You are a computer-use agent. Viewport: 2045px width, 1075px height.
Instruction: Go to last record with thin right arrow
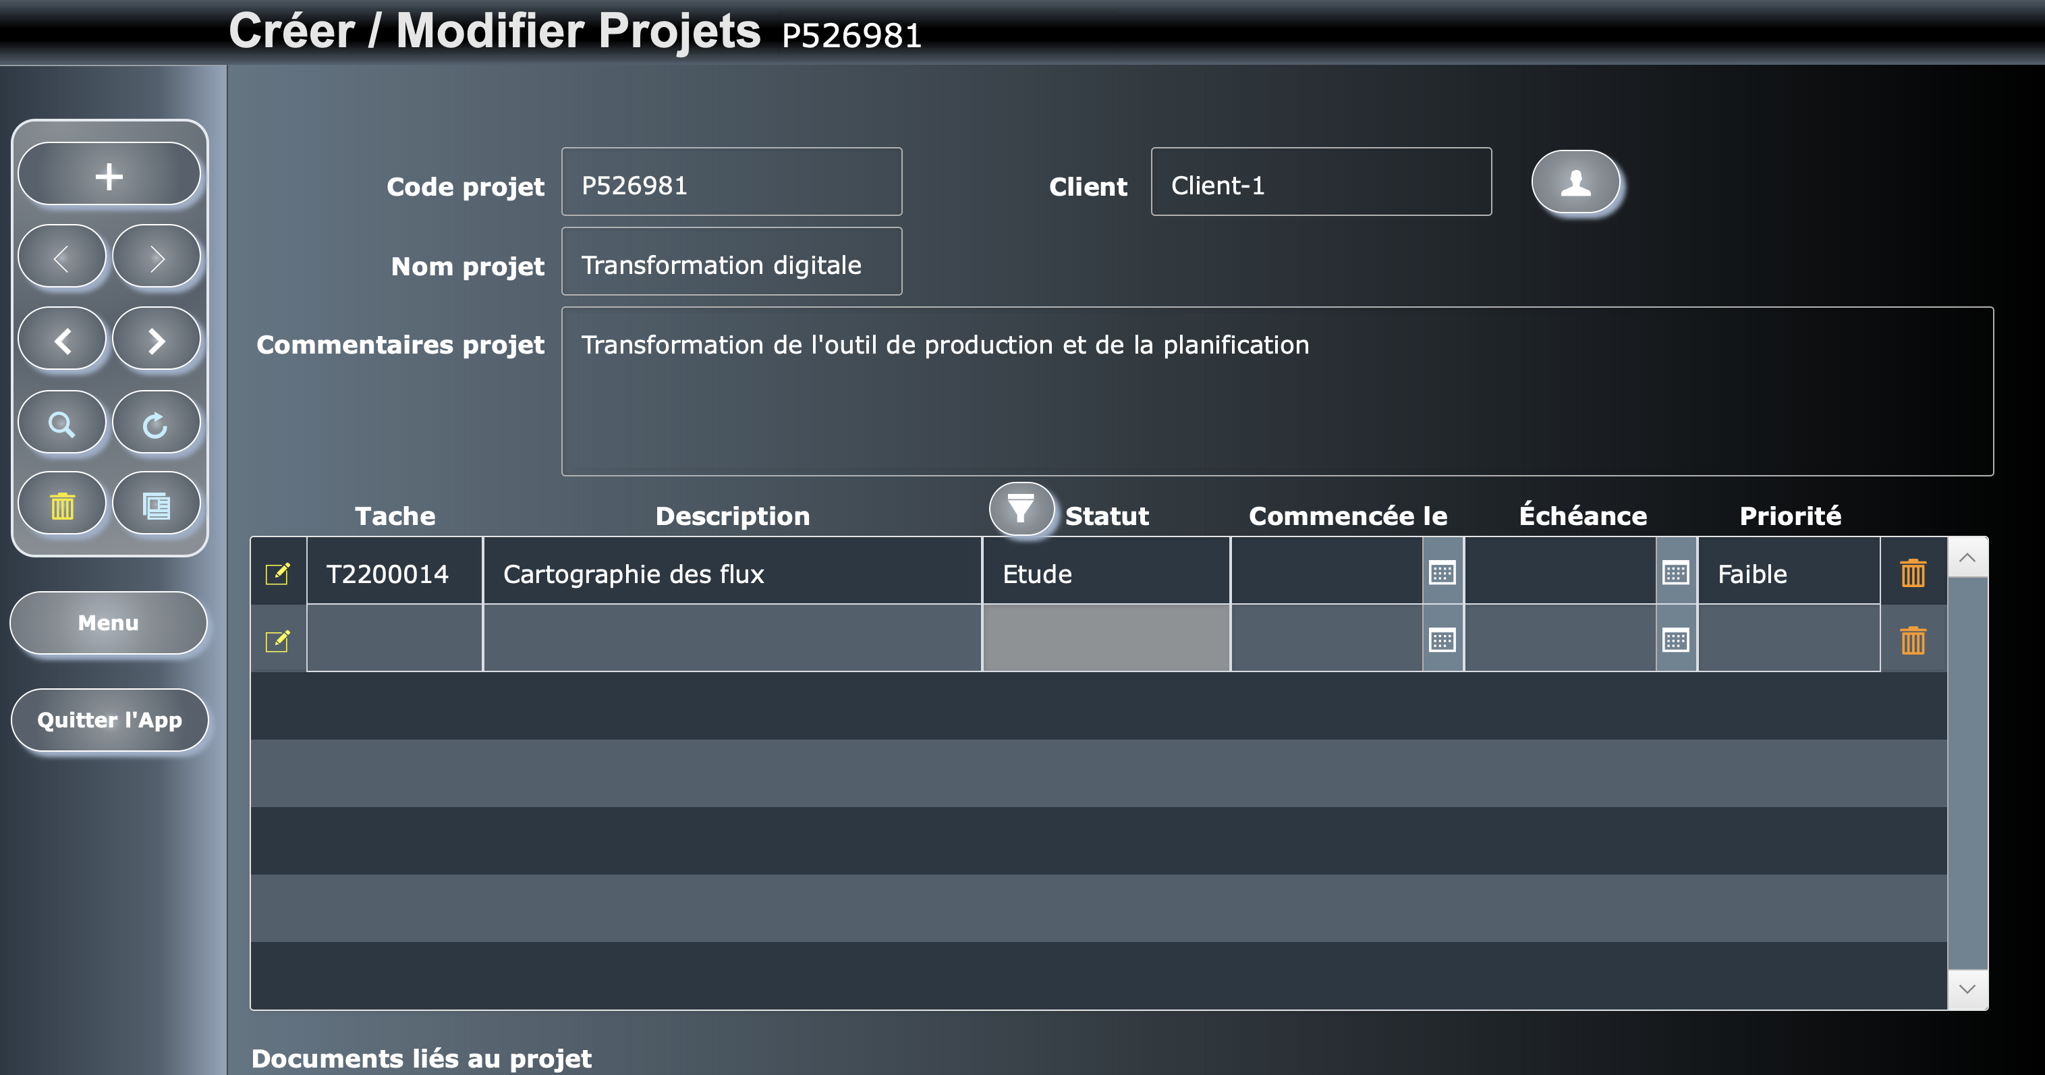157,257
